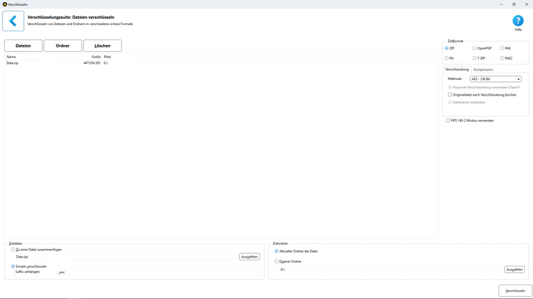Open the Verschlüsselung tab
Image resolution: width=533 pixels, height=299 pixels.
point(457,69)
